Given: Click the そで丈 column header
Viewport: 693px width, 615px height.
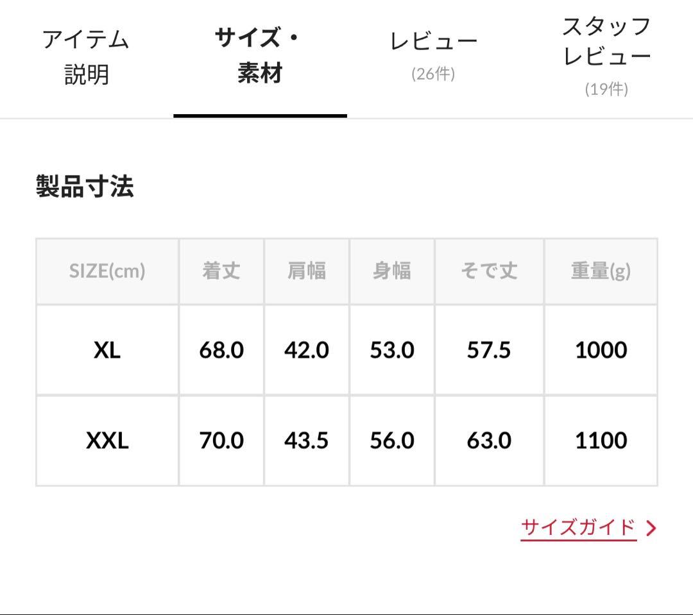Looking at the screenshot, I should [489, 271].
